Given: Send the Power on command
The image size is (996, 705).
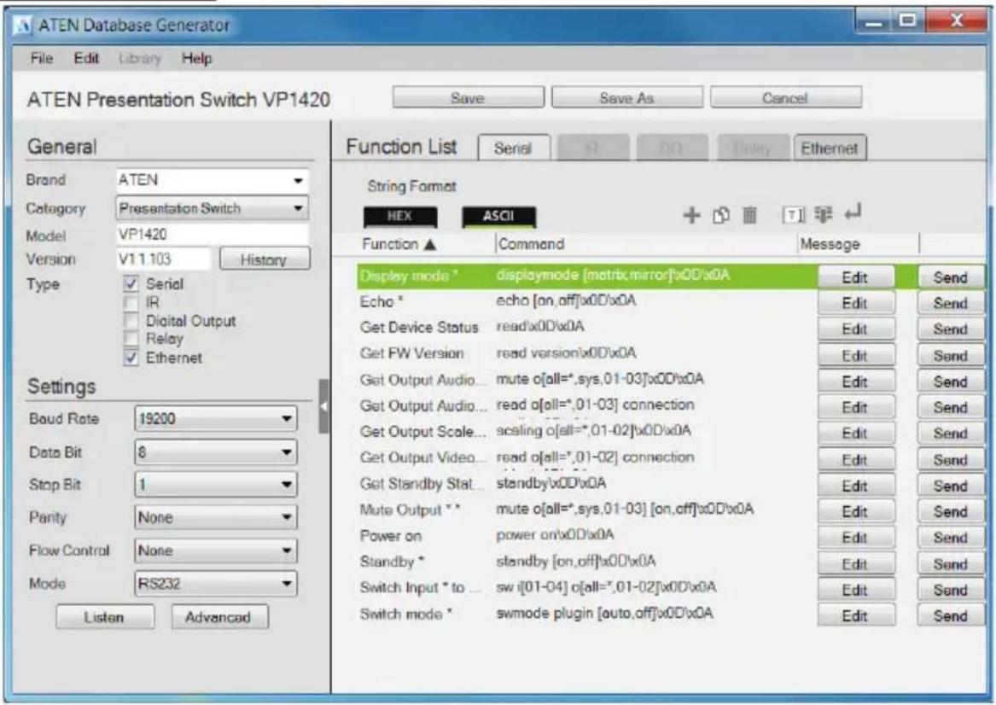Looking at the screenshot, I should (x=951, y=538).
